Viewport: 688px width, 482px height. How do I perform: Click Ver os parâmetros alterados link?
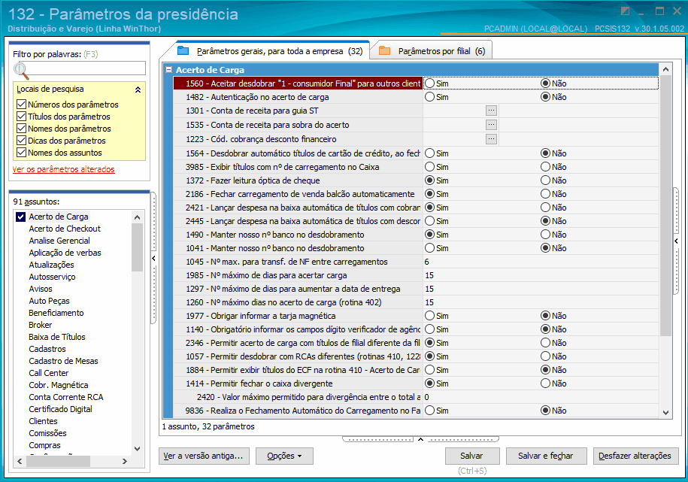pyautogui.click(x=64, y=169)
